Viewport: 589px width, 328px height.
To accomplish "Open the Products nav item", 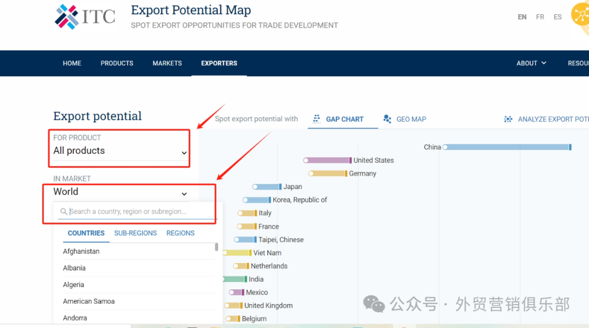I will coord(117,63).
